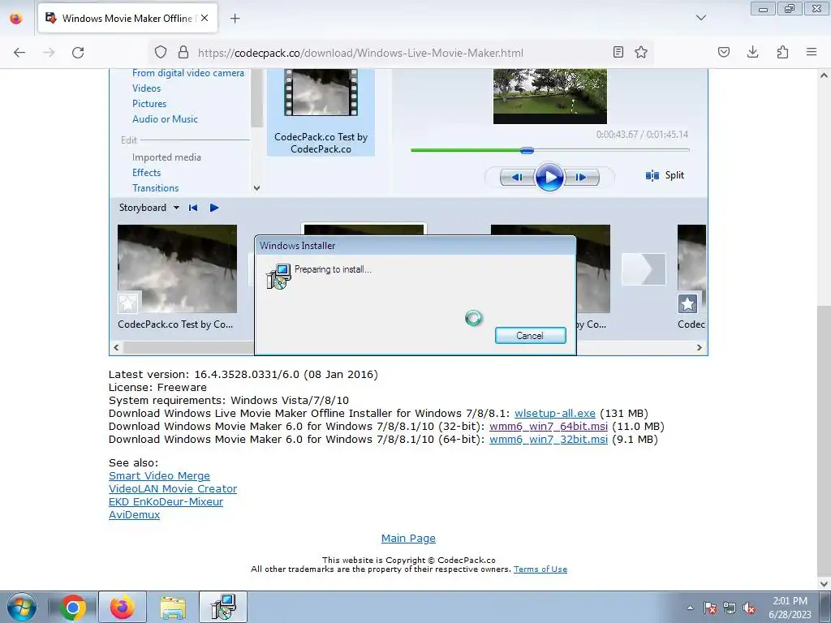Screen dimensions: 831x623
Task: Go back to the previous page
Action: coord(19,53)
